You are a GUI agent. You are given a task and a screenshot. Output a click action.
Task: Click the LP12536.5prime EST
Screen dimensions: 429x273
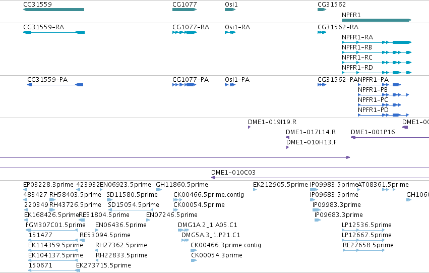363,230
